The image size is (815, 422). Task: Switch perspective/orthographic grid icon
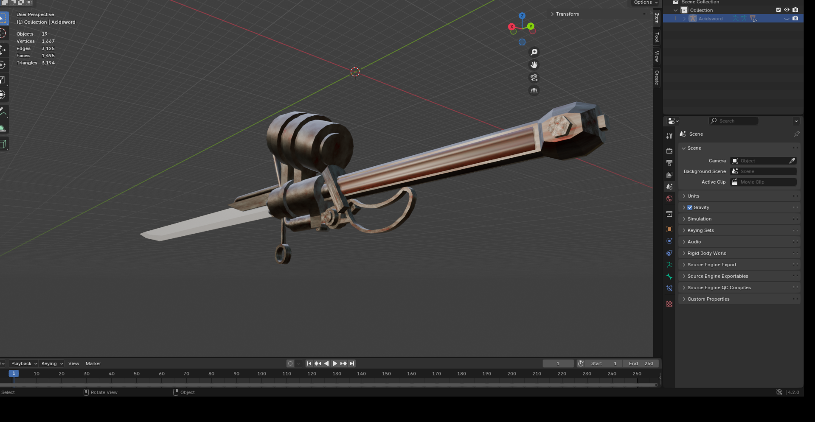point(534,90)
